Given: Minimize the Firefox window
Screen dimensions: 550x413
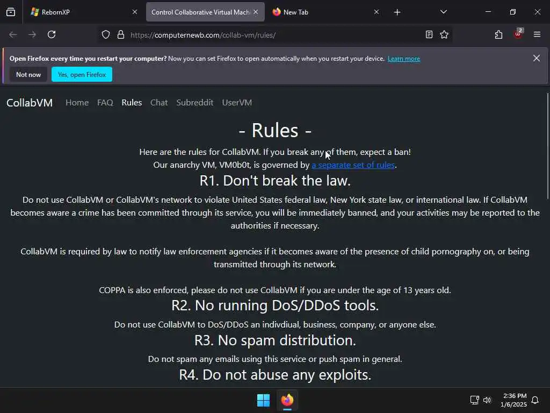Looking at the screenshot, I should tap(488, 12).
